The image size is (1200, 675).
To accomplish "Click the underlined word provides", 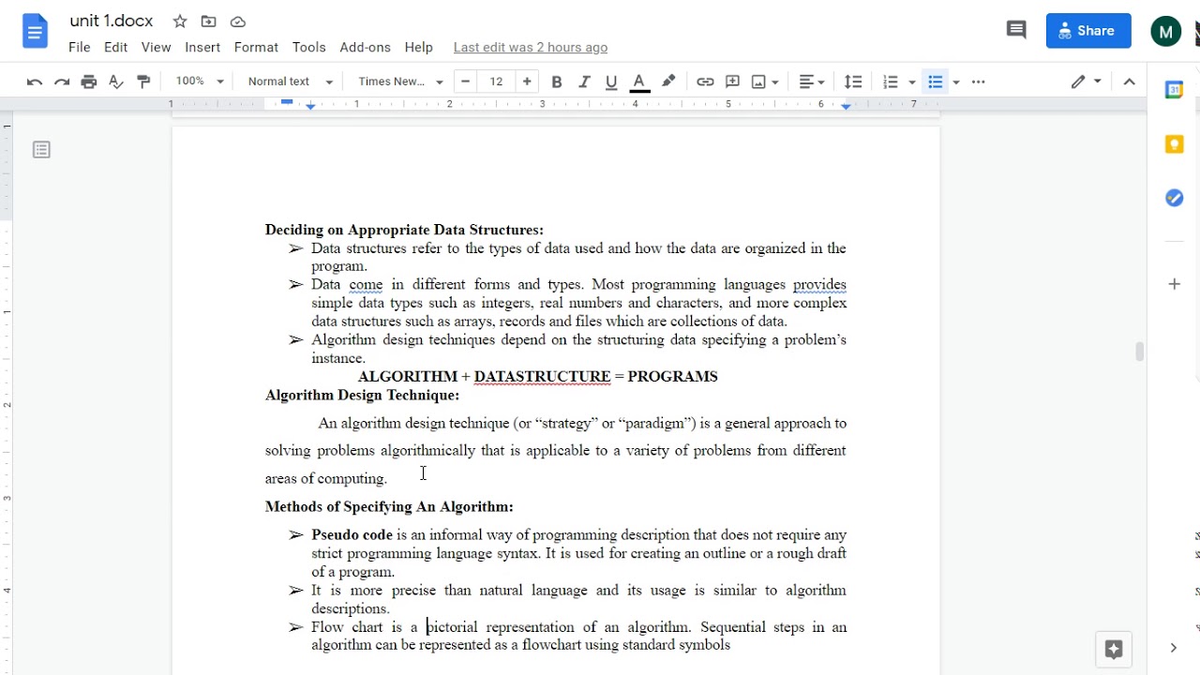I will point(819,285).
